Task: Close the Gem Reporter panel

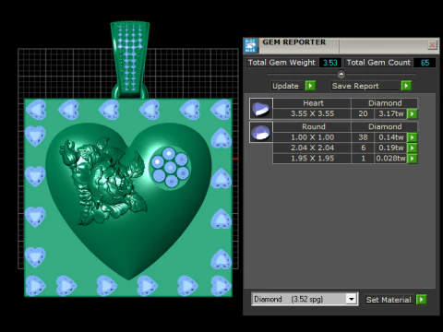Action: click(432, 45)
